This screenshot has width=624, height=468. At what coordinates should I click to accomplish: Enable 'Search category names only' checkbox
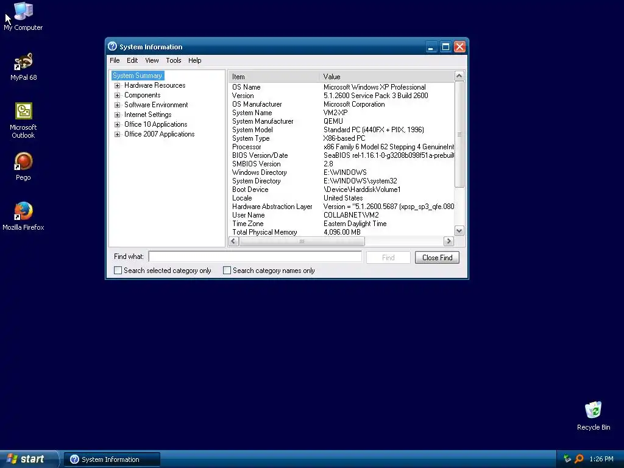(x=227, y=270)
